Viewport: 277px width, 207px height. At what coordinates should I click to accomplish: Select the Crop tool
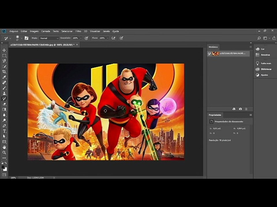(x=4, y=72)
